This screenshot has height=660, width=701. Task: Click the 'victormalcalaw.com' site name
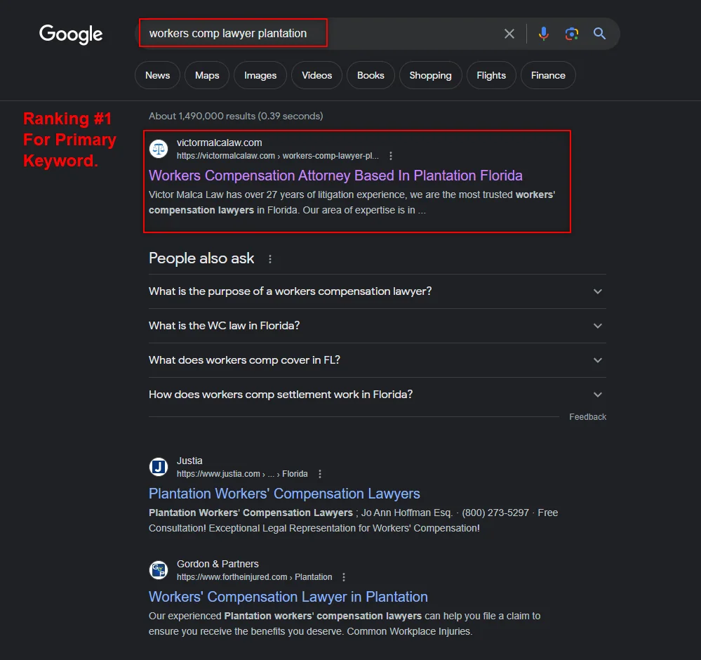[220, 143]
